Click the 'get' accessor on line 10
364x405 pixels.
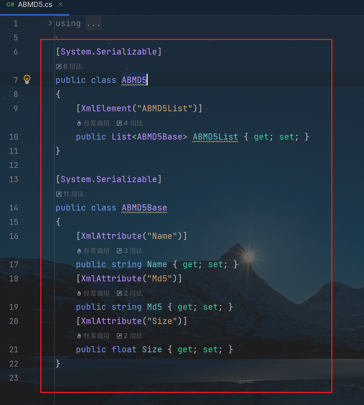click(261, 137)
